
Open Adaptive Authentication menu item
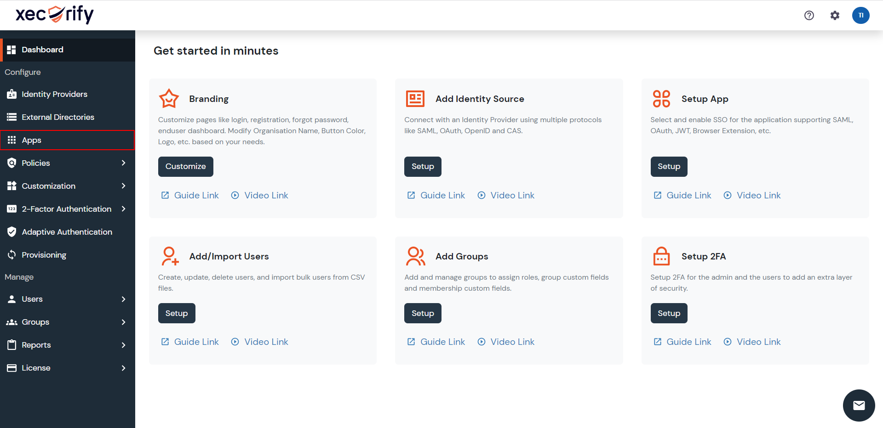pos(68,232)
